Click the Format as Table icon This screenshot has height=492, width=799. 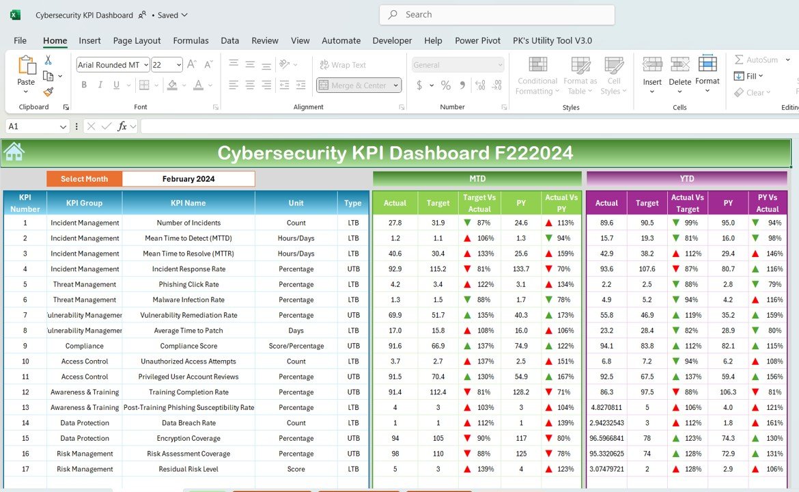[580, 65]
